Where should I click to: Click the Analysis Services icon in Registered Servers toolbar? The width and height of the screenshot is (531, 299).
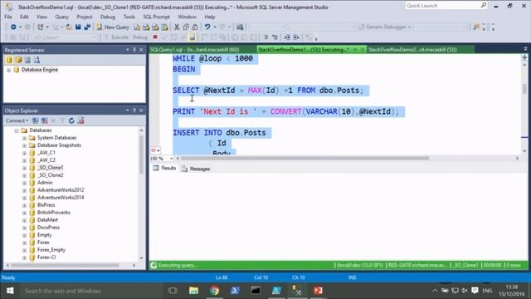point(18,60)
